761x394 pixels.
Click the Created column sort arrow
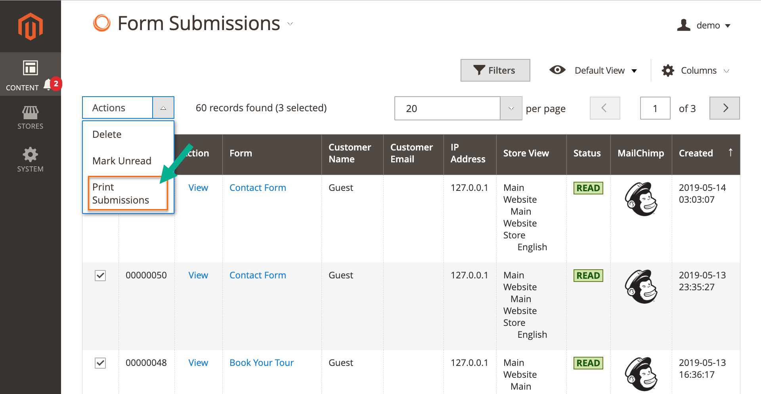730,152
